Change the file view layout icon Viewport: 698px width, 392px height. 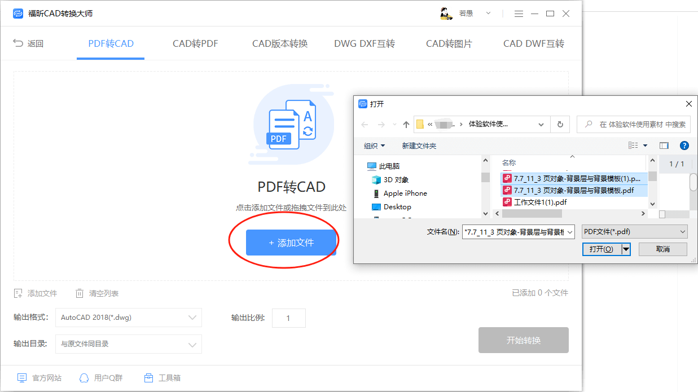tap(633, 146)
